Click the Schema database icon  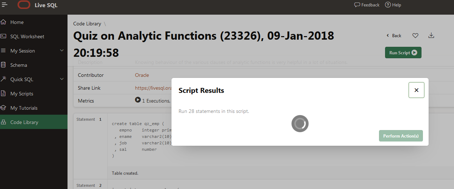click(4, 65)
